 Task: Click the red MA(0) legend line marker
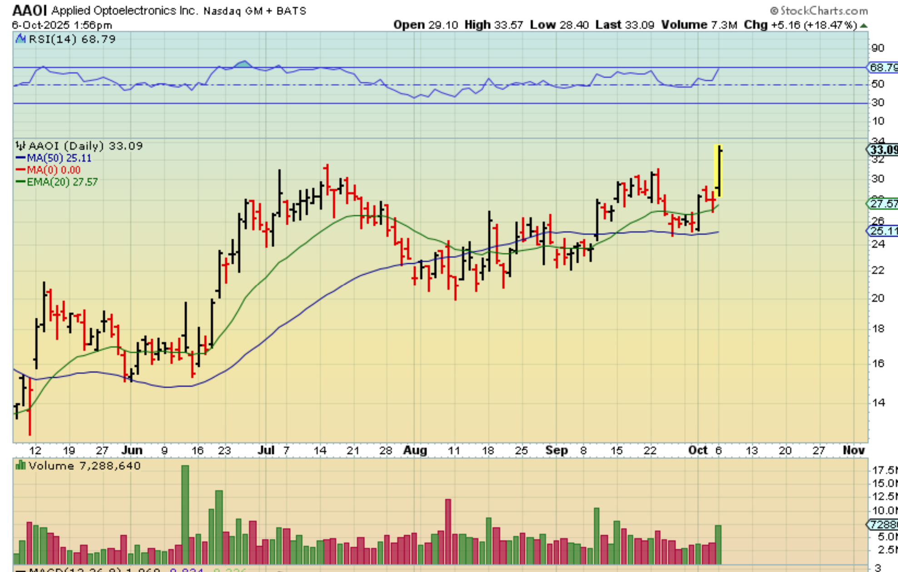pos(20,170)
